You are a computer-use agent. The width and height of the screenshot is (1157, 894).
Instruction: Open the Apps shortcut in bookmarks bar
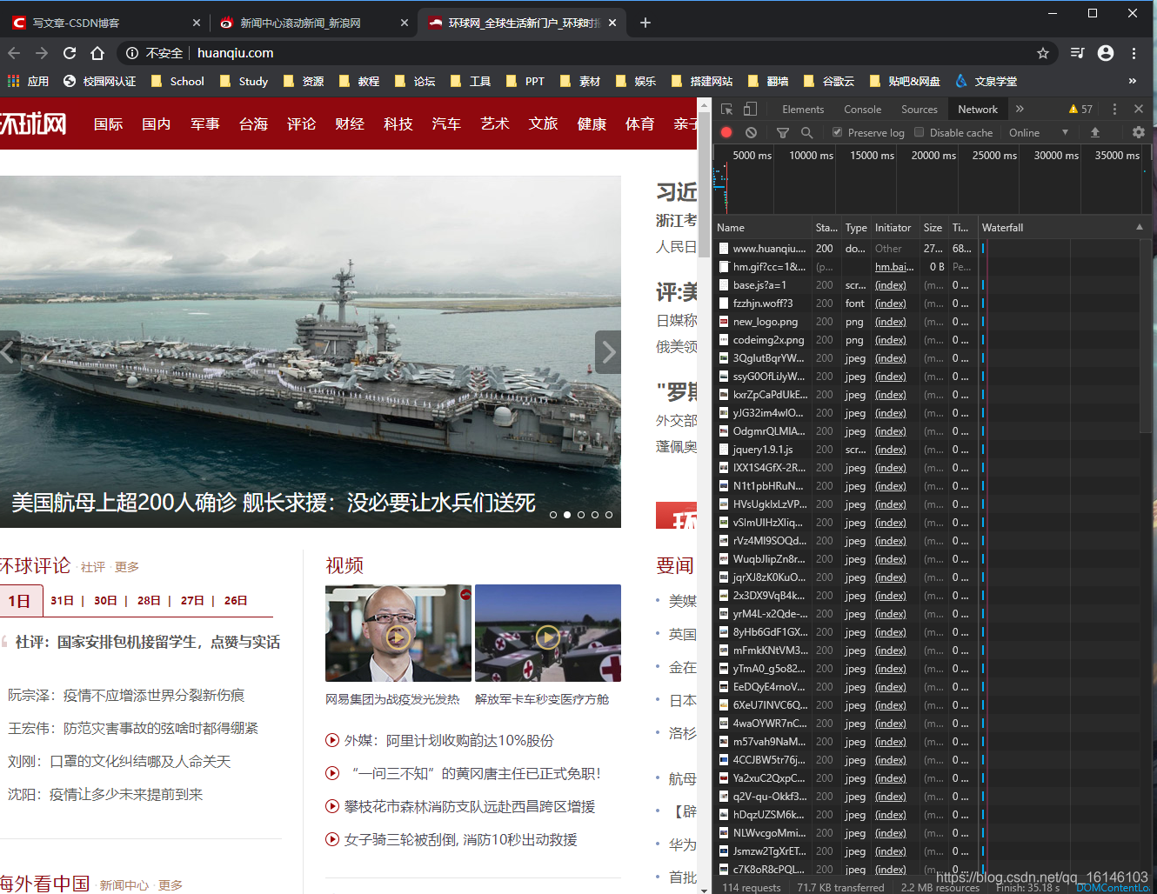(x=28, y=81)
